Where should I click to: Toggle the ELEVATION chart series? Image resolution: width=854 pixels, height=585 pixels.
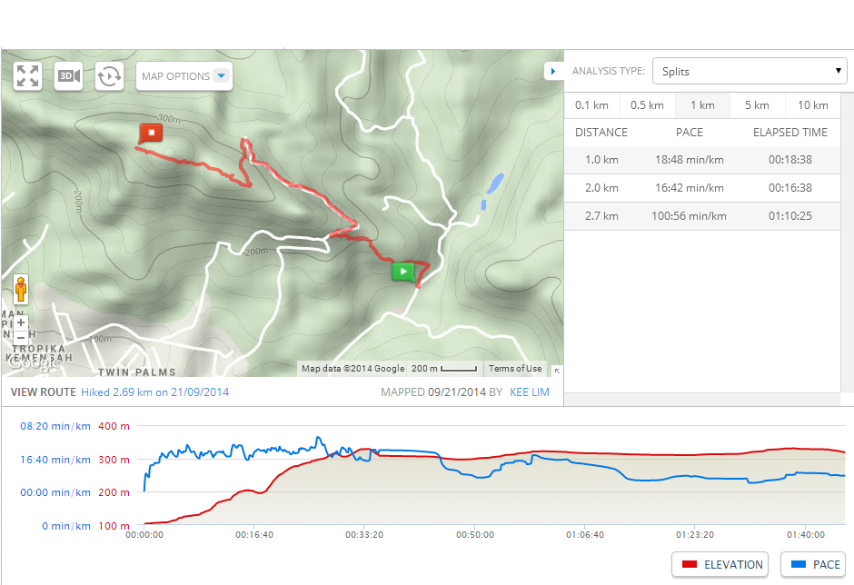[x=720, y=564]
